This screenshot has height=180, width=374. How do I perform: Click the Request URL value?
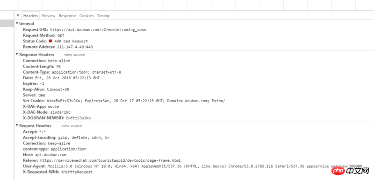pyautogui.click(x=98, y=30)
